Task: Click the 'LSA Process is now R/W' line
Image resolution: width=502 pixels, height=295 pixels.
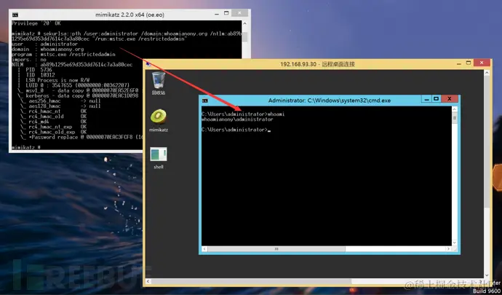Action: [x=57, y=80]
